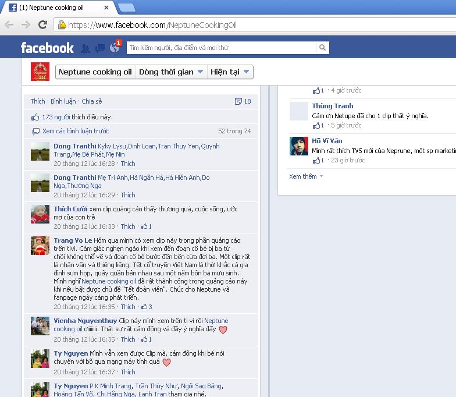Click the Thích link on the post
Screen dimensions: 456x397
pyautogui.click(x=38, y=101)
